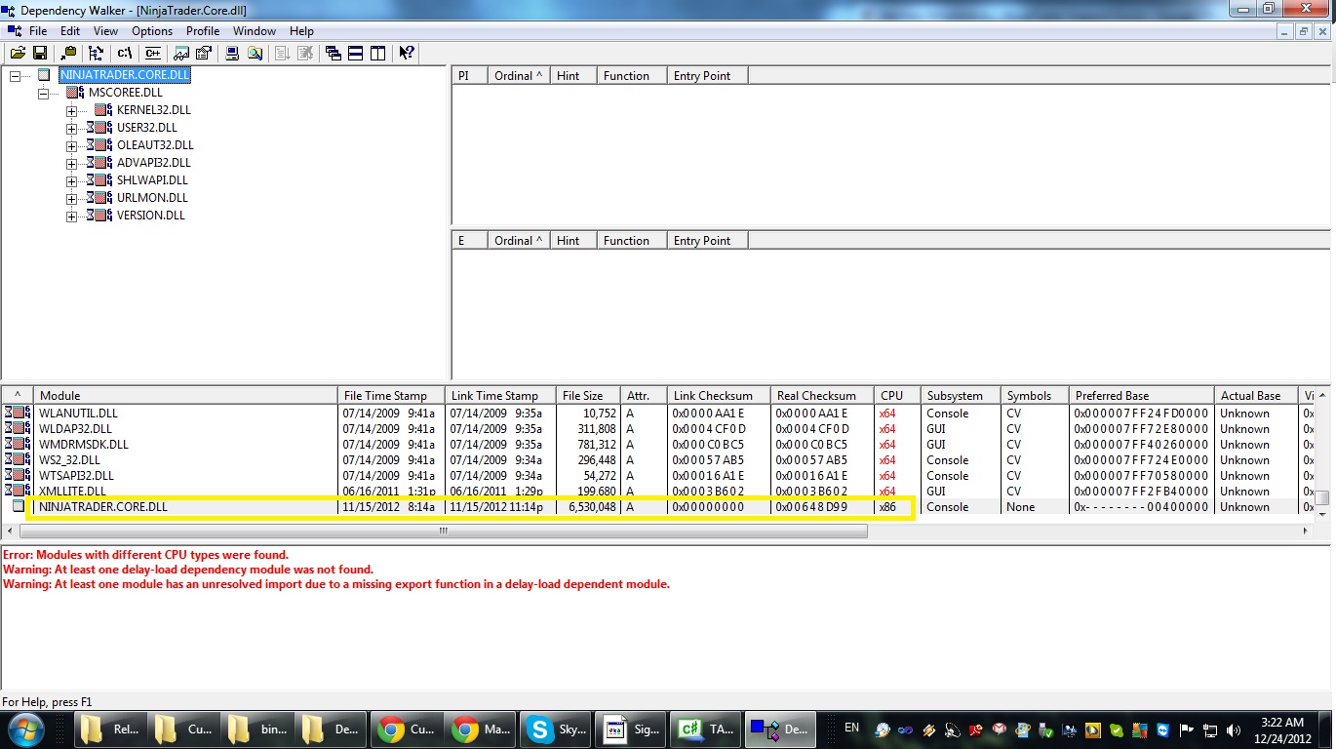Click the E column header in exports pane
Screen dimensions: 1336x749
coord(470,240)
